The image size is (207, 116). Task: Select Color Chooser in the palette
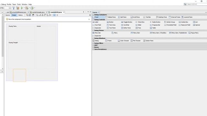[x=123, y=41]
